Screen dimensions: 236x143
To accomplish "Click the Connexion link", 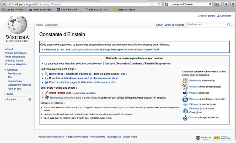I will tap(226, 16).
